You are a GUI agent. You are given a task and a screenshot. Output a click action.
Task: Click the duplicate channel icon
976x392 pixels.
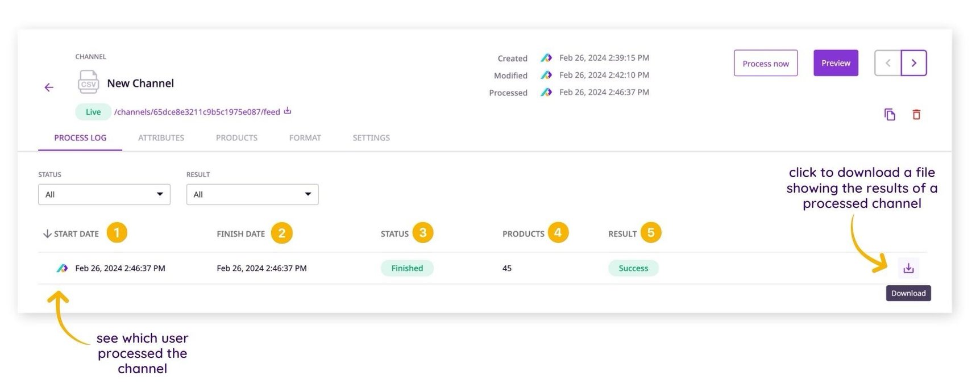pyautogui.click(x=890, y=115)
